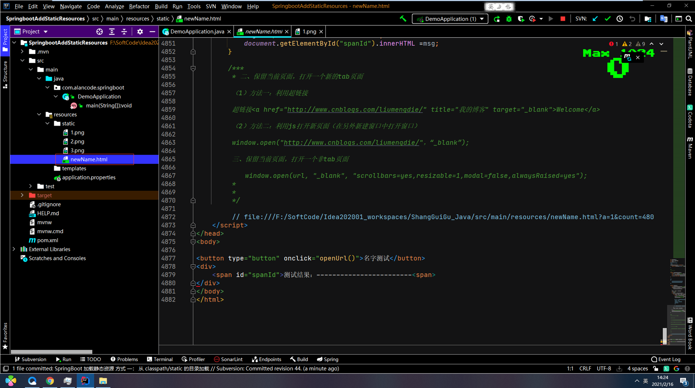
Task: Click the CRLF line separator in status bar
Action: coord(585,368)
